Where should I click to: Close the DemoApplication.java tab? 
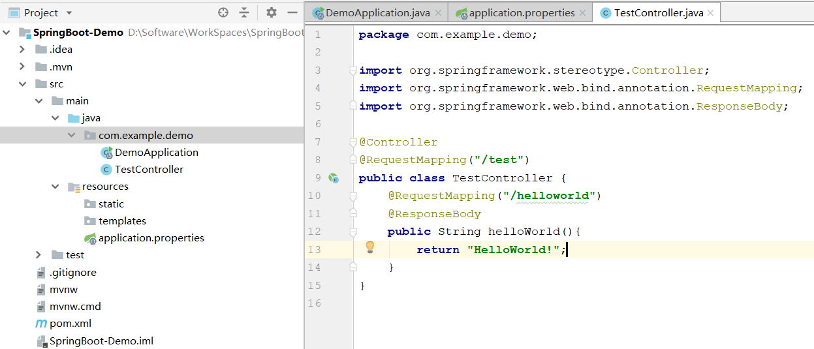[438, 13]
